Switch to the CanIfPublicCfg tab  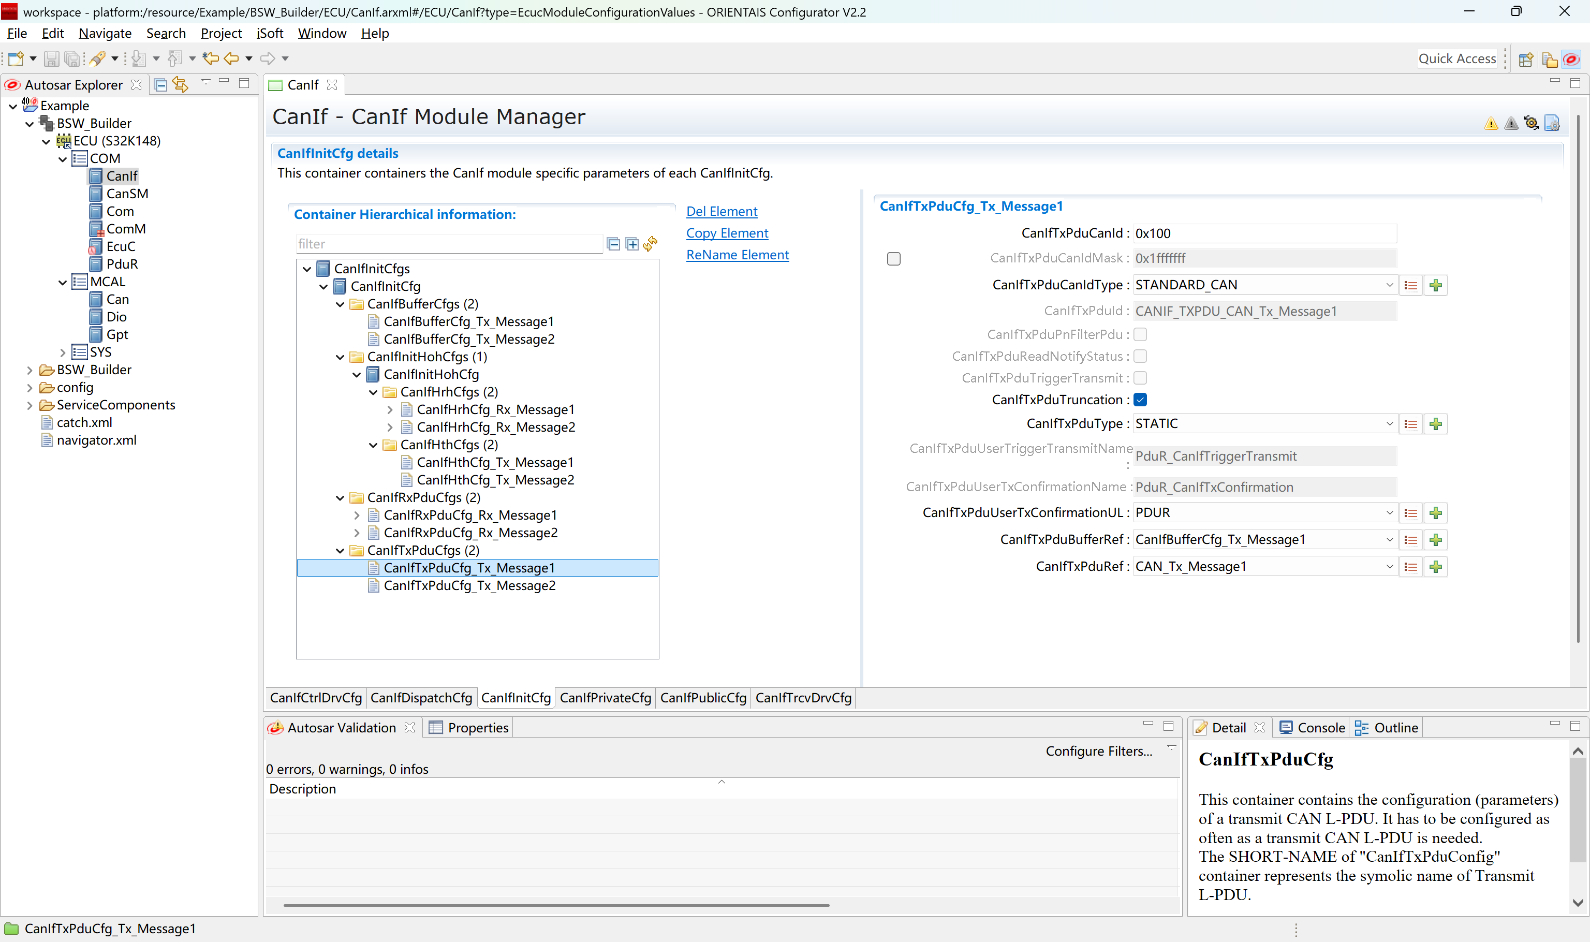click(x=703, y=698)
